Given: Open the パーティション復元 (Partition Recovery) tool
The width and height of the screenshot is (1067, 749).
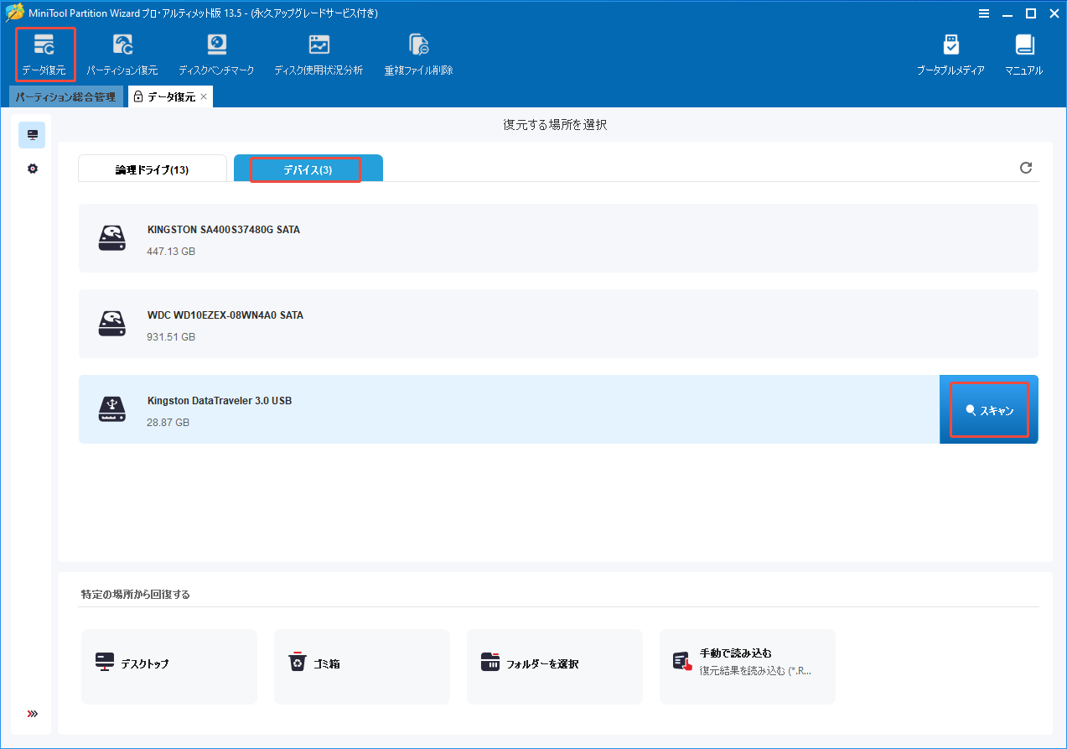Looking at the screenshot, I should tap(124, 53).
